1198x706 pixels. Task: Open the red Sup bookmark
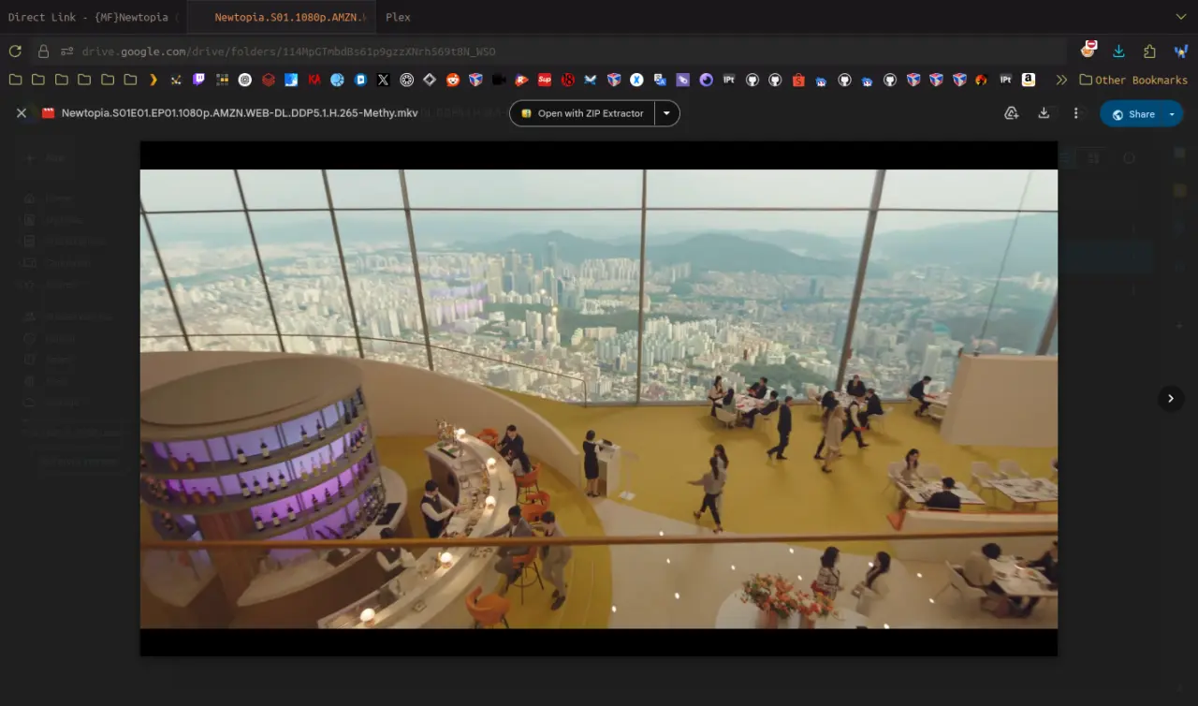tap(544, 80)
